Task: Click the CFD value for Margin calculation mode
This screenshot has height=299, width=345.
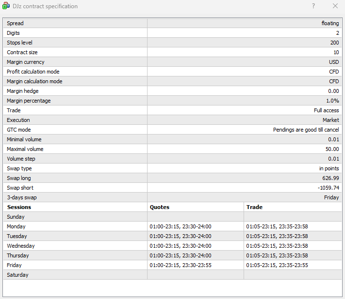Action: [x=334, y=81]
